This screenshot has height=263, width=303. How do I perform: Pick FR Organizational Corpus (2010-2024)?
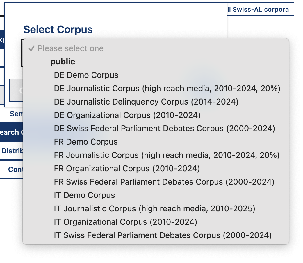coord(127,169)
